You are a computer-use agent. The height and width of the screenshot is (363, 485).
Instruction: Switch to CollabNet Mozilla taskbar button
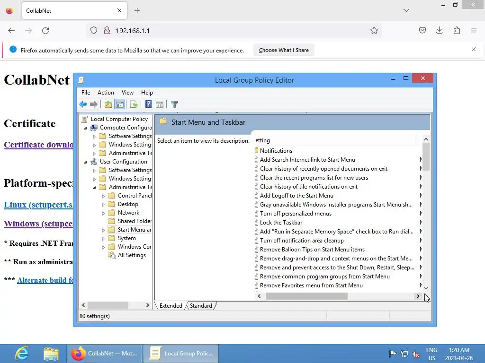104,354
